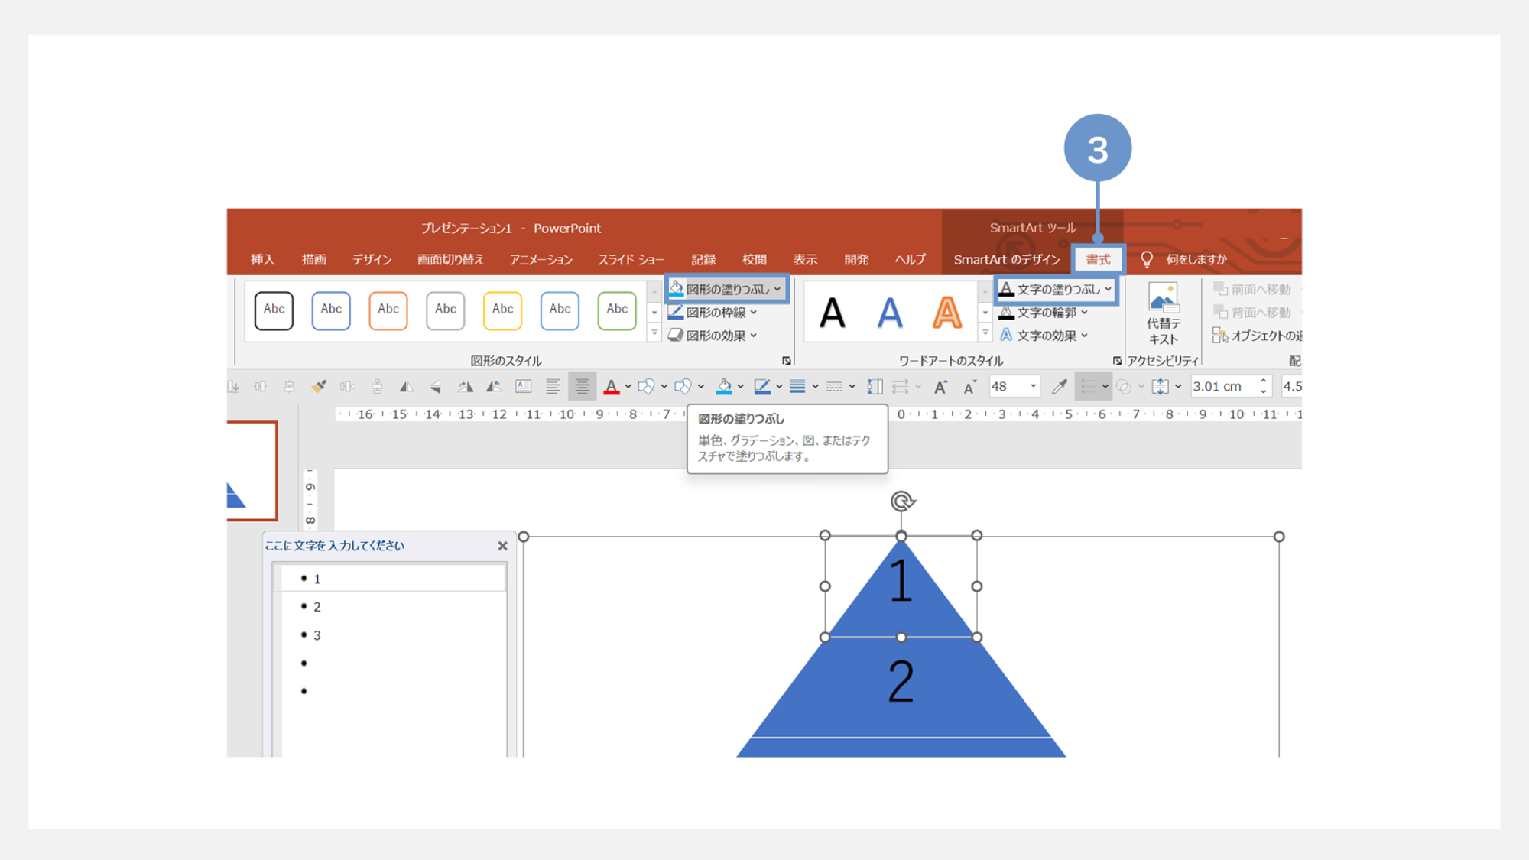
Task: Close the text pane with the X button
Action: tap(502, 546)
